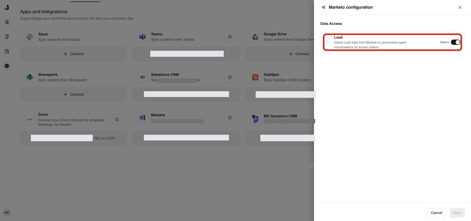Viewport: 471px width, 221px height.
Task: Open the AI agent sparkle sidebar icon
Action: click(7, 37)
